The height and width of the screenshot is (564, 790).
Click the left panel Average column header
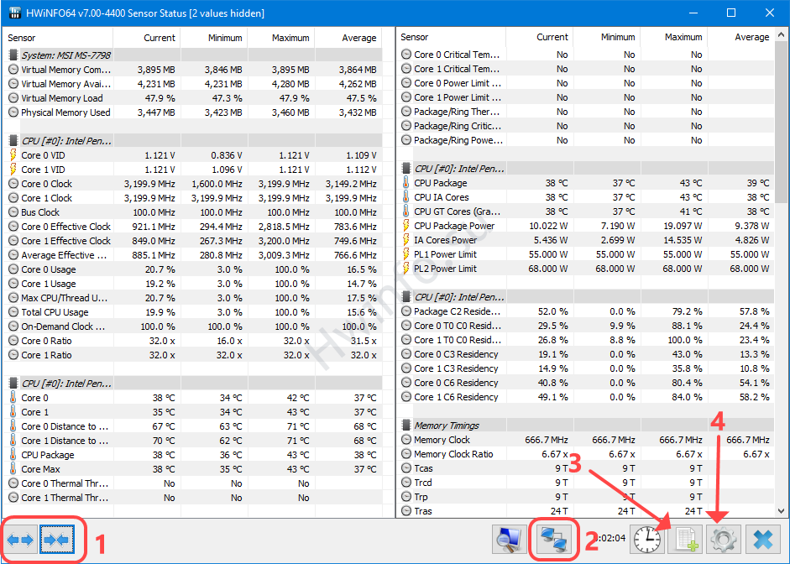[358, 38]
